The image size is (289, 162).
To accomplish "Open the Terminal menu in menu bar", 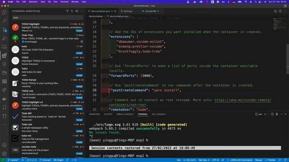I will coord(64,2).
